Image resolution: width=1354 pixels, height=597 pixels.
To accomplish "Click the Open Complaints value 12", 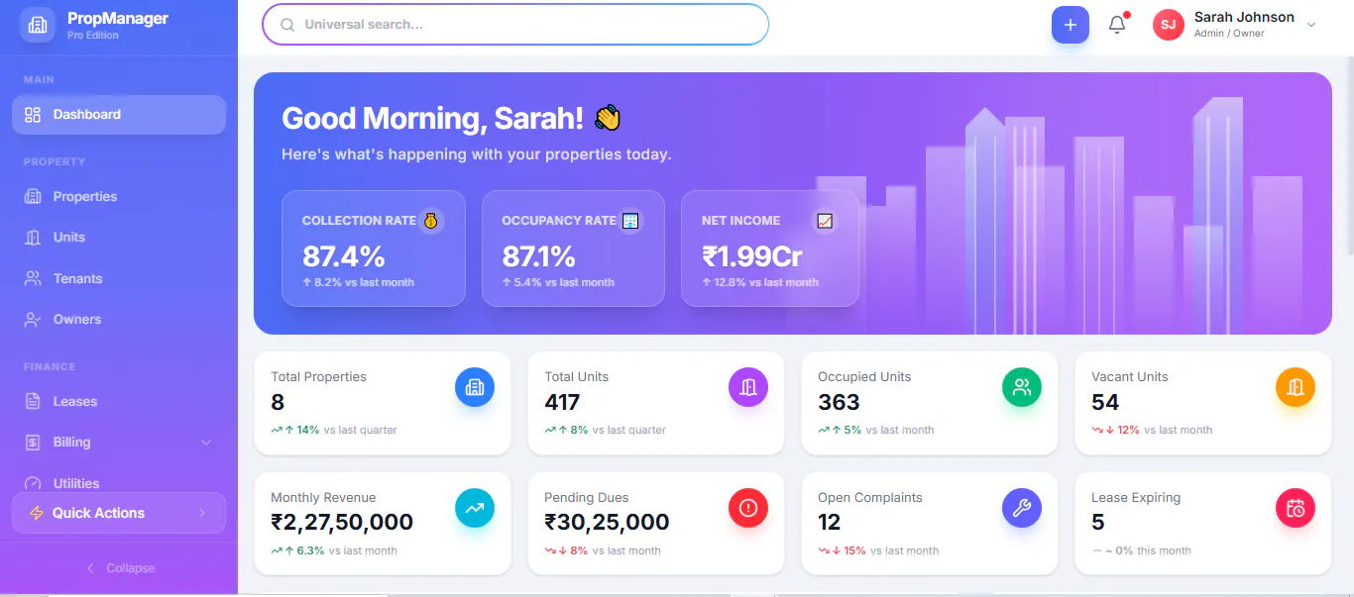I will (x=830, y=522).
